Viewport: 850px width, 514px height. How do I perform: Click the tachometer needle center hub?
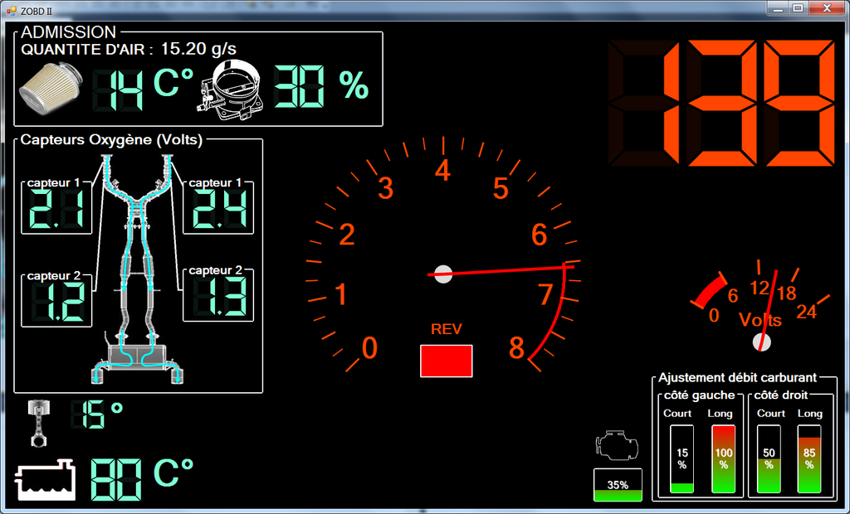point(443,274)
